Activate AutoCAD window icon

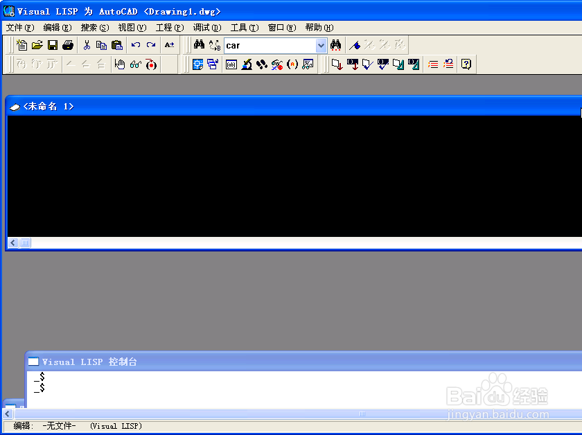(x=198, y=64)
